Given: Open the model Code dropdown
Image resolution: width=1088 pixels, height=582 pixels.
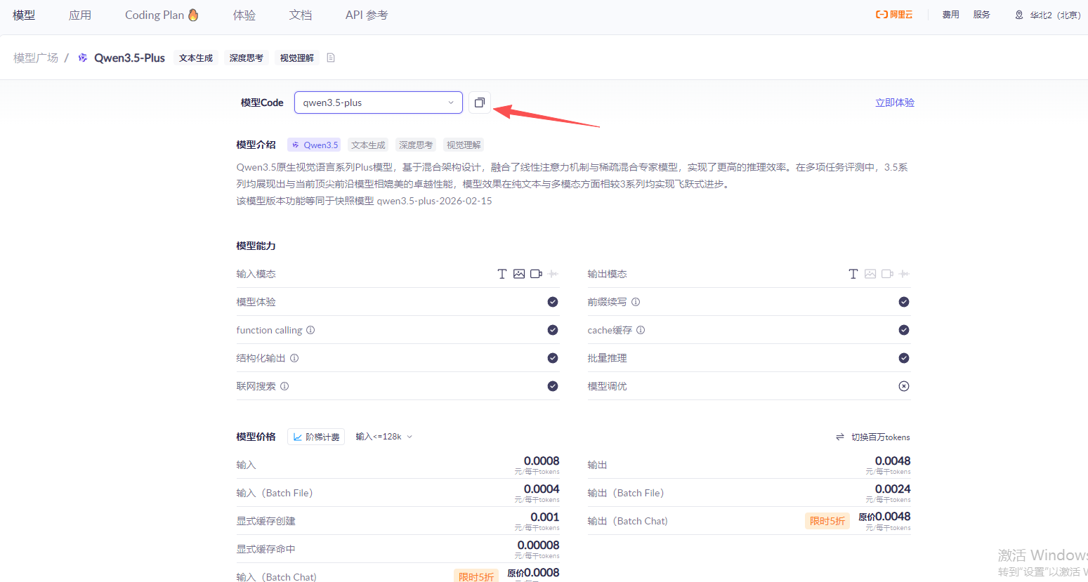Looking at the screenshot, I should coord(378,102).
